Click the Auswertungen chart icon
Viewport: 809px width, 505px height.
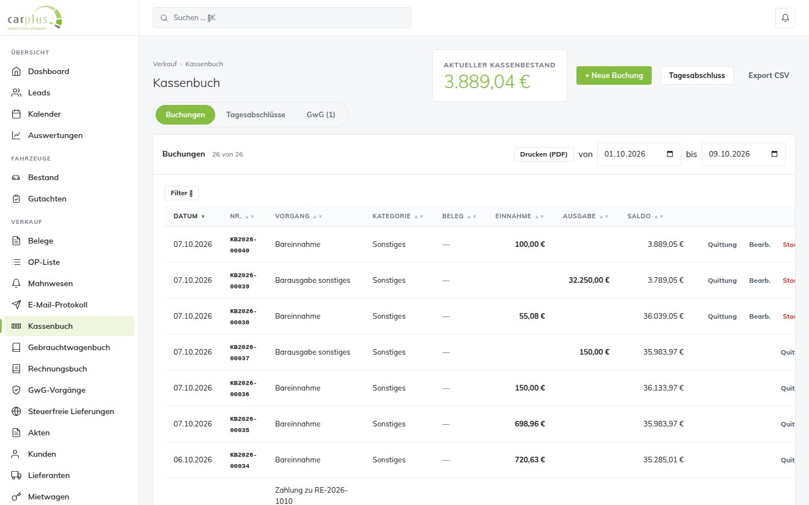16,135
